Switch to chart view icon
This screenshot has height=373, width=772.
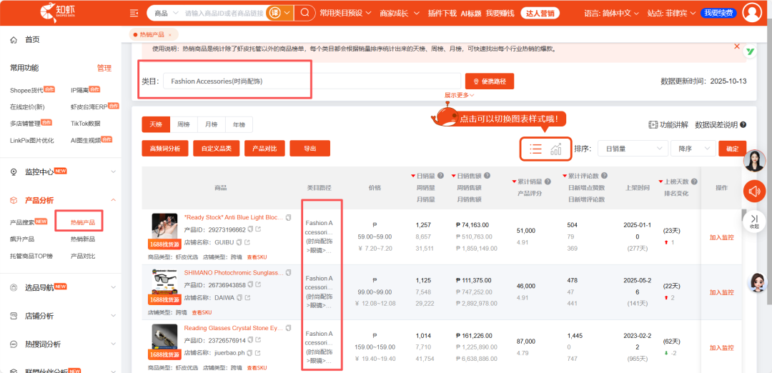556,149
